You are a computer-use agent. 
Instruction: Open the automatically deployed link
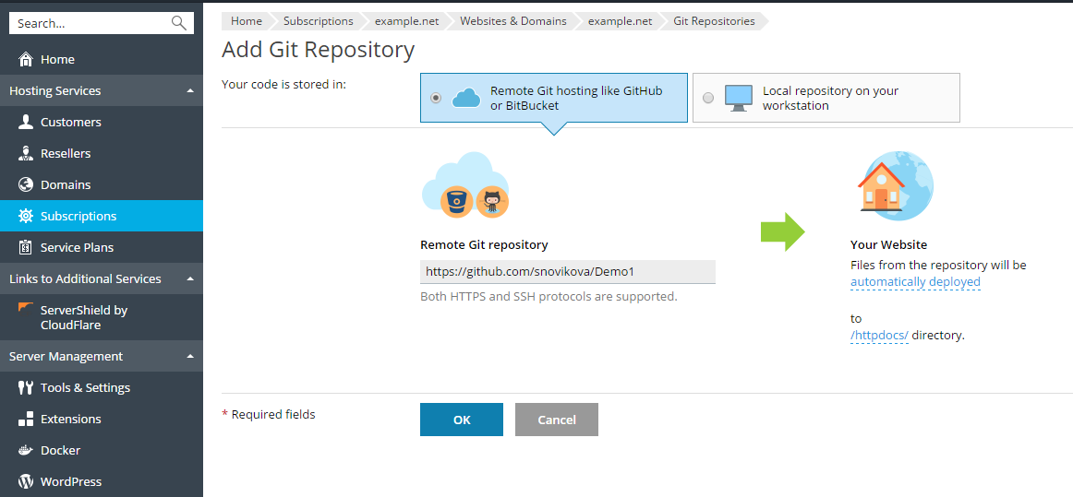pyautogui.click(x=915, y=282)
